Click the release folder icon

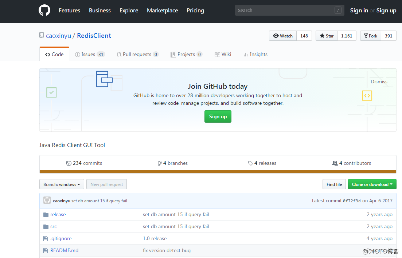pyautogui.click(x=46, y=214)
